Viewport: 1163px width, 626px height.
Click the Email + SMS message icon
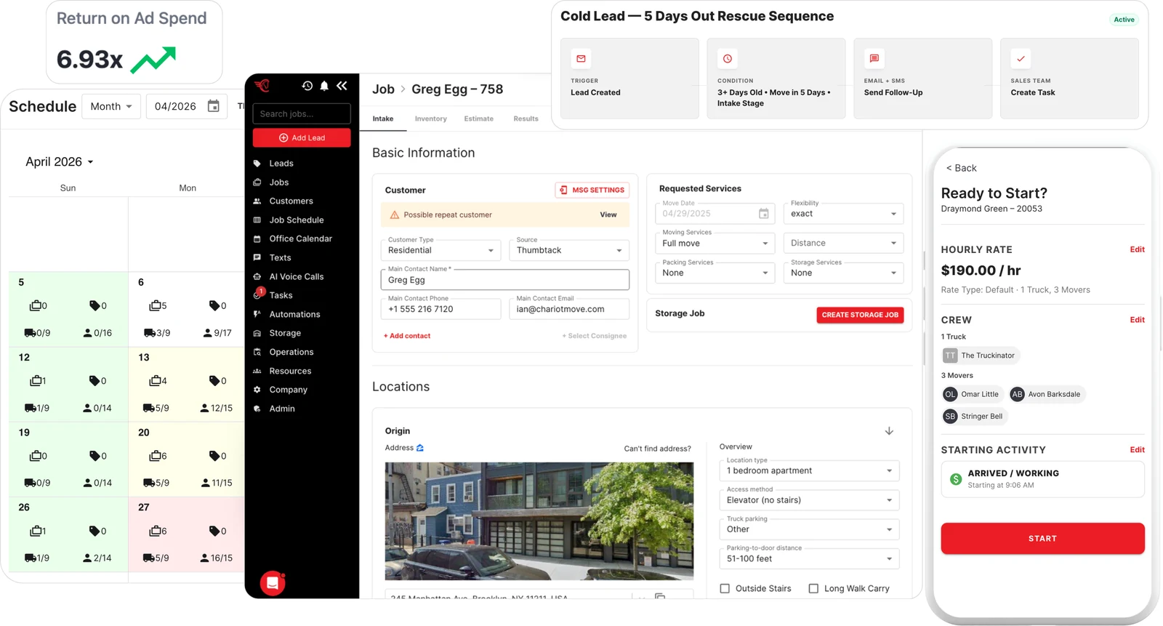point(874,58)
